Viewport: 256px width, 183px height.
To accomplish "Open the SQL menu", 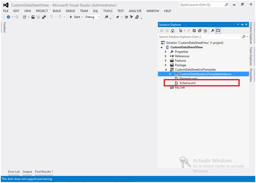I will (x=96, y=11).
